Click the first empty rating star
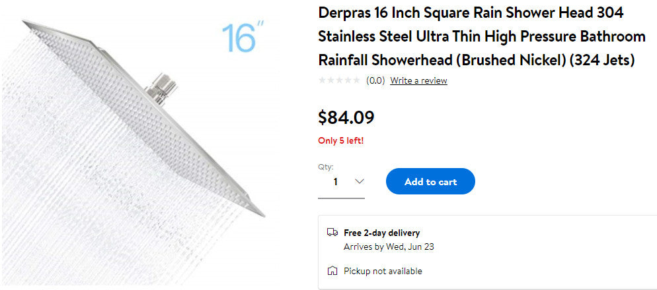Viewport: 657px width, 290px height. point(323,80)
